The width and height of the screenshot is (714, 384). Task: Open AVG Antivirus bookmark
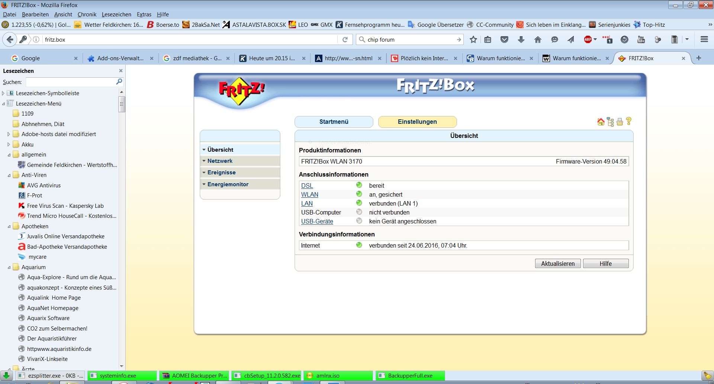[x=44, y=185]
